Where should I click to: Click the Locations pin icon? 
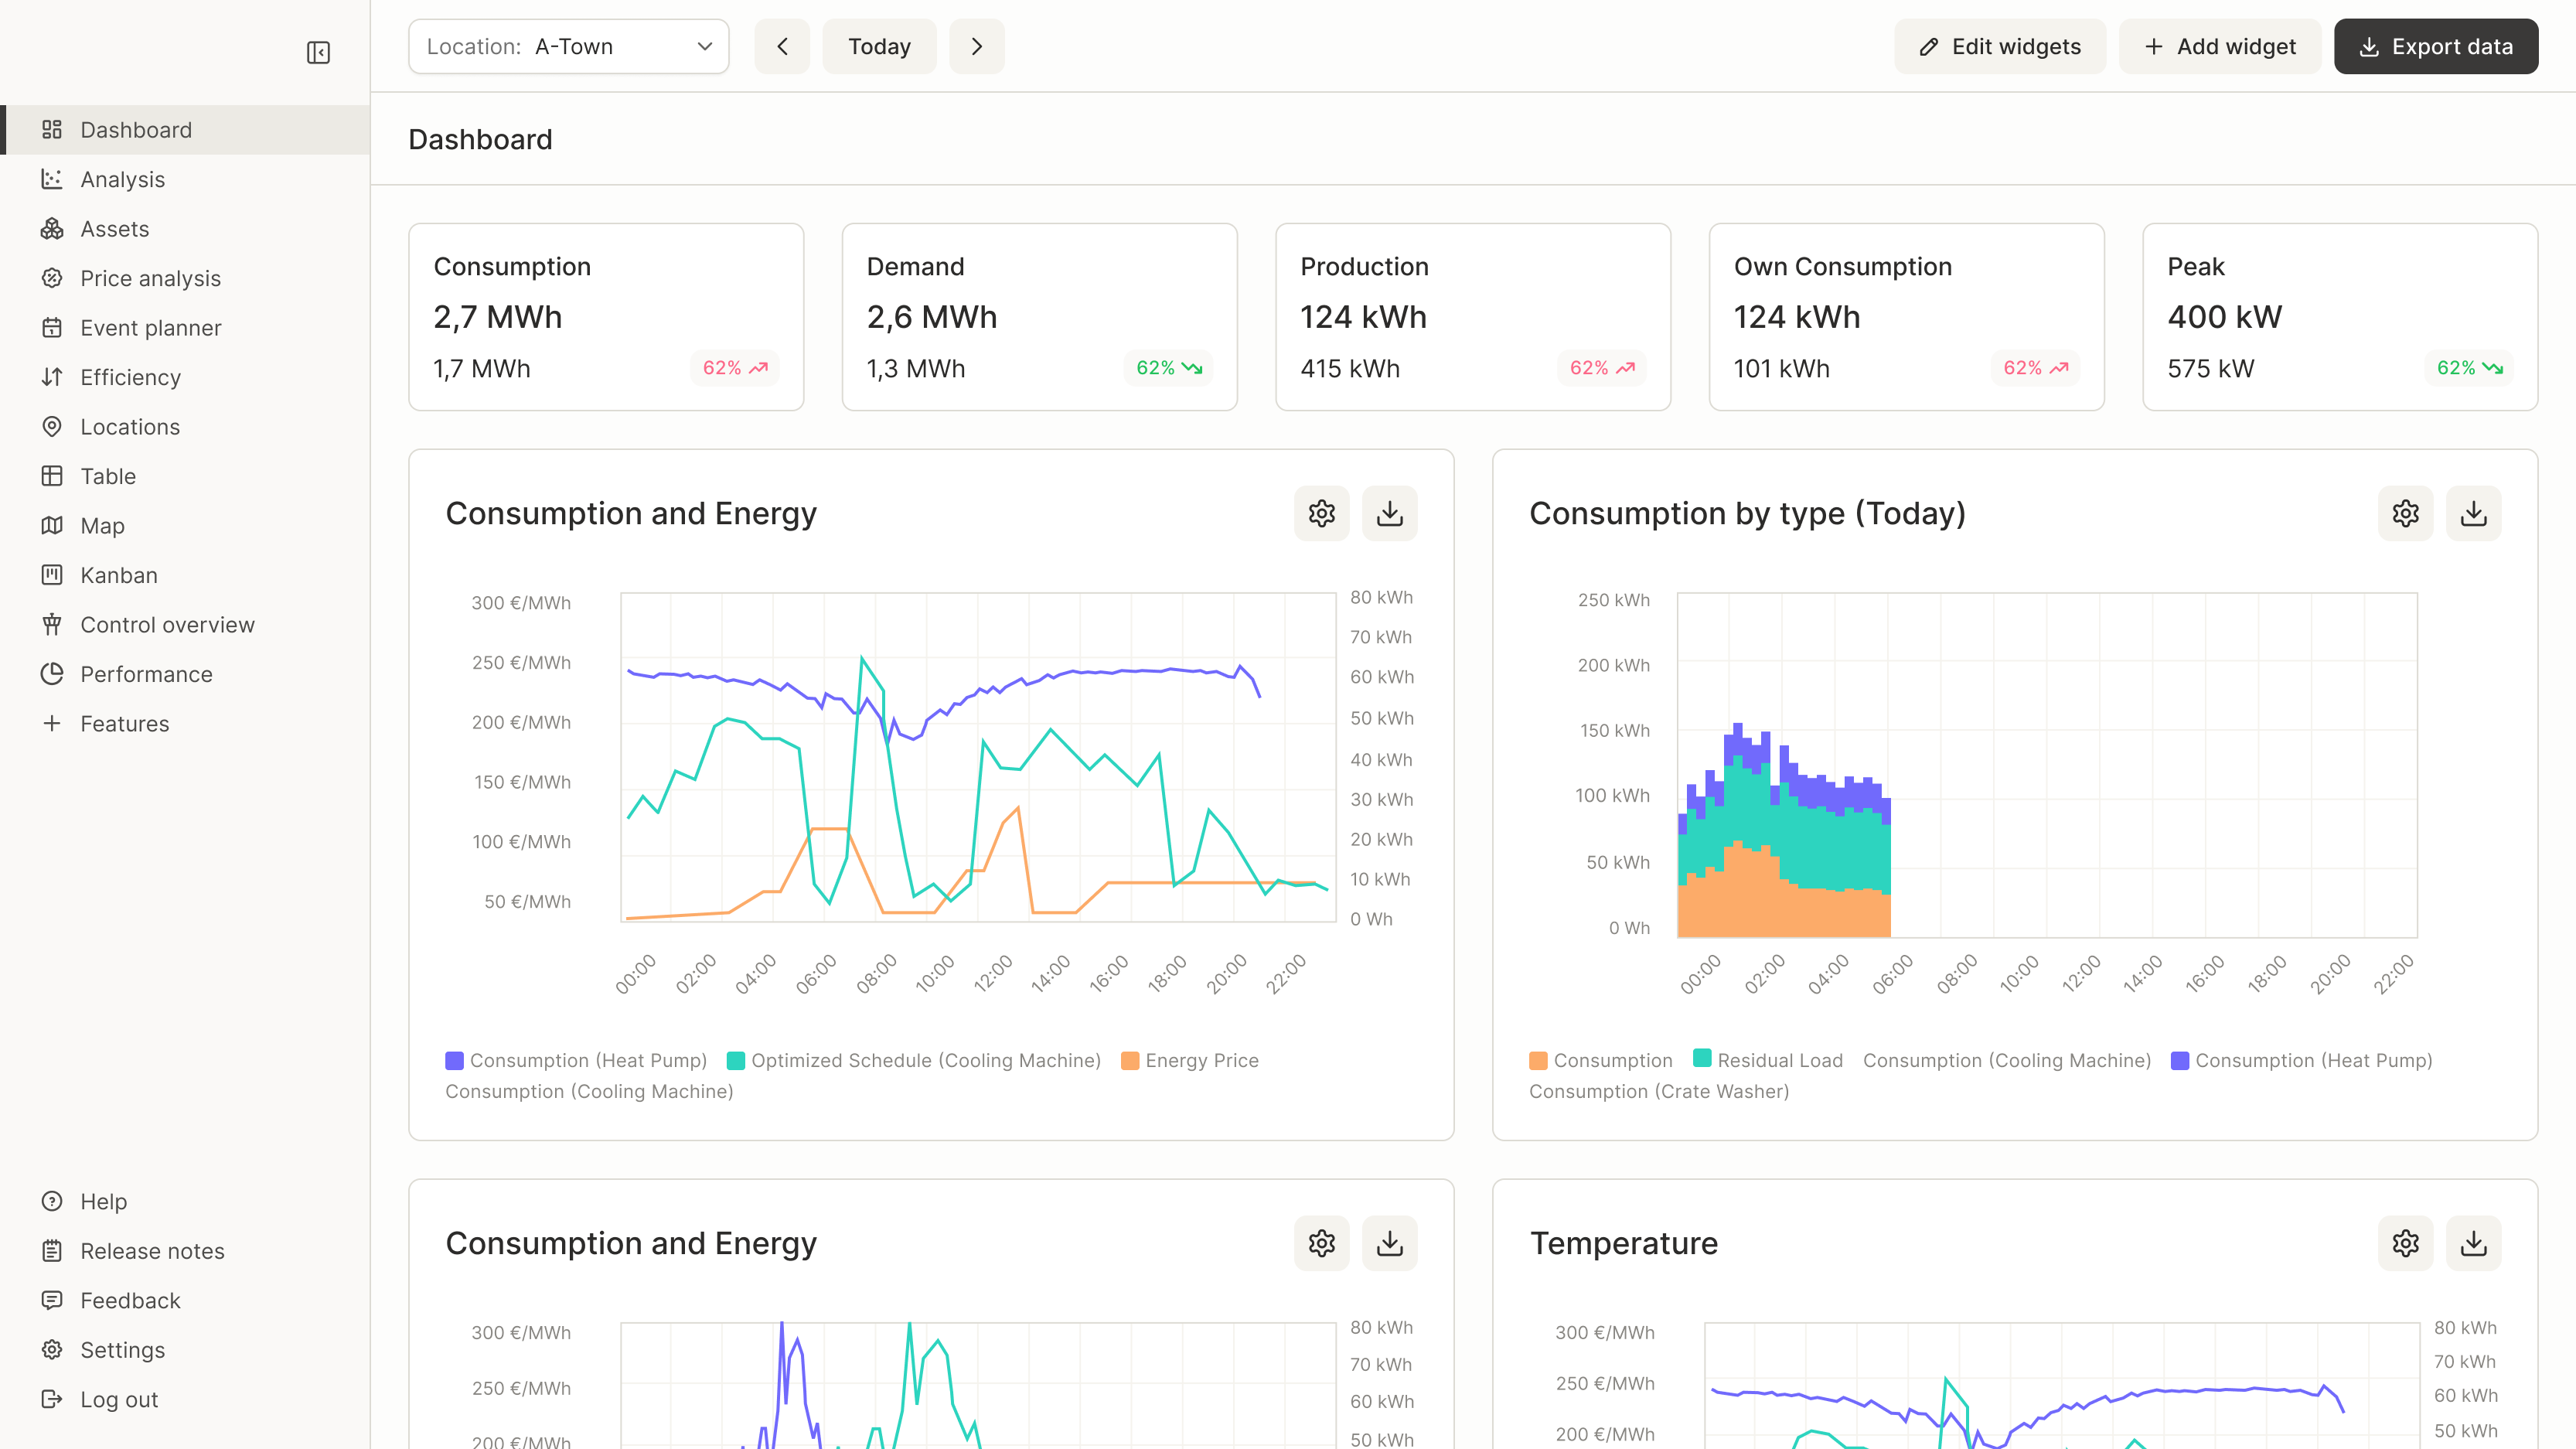click(52, 426)
